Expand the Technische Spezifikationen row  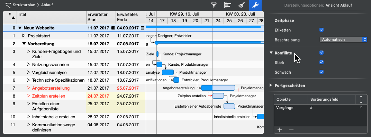28,80
